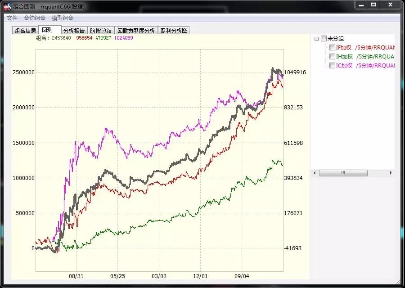Click the right axis label 611598
Image resolution: width=405 pixels, height=288 pixels.
click(293, 143)
